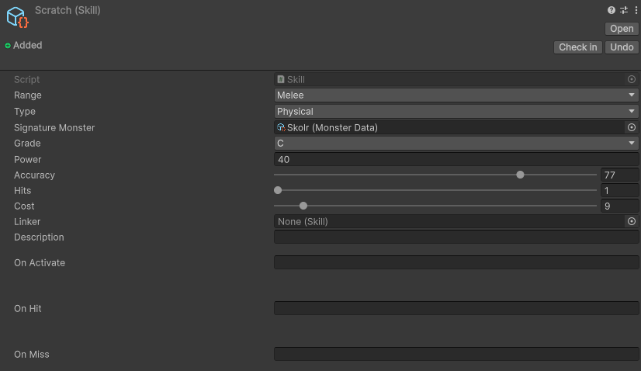
Task: Click the Description text field
Action: point(456,238)
